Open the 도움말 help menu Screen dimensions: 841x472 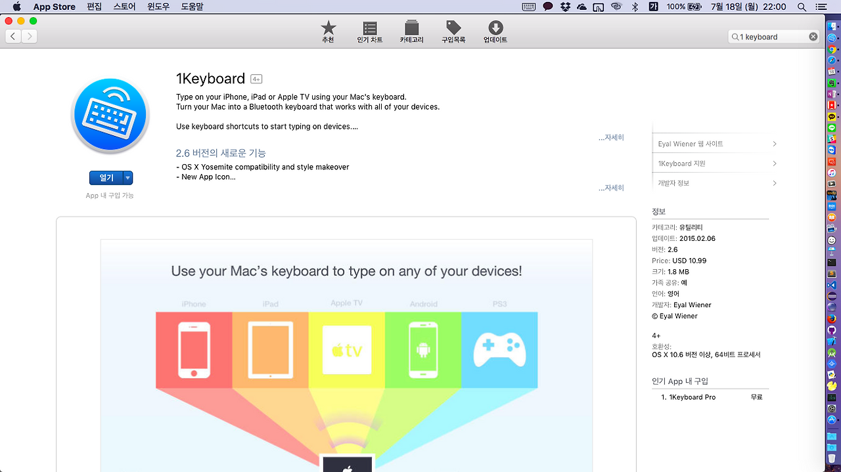[192, 7]
